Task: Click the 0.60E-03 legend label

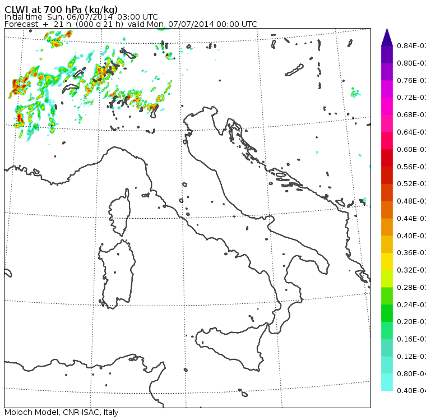Action: click(411, 150)
